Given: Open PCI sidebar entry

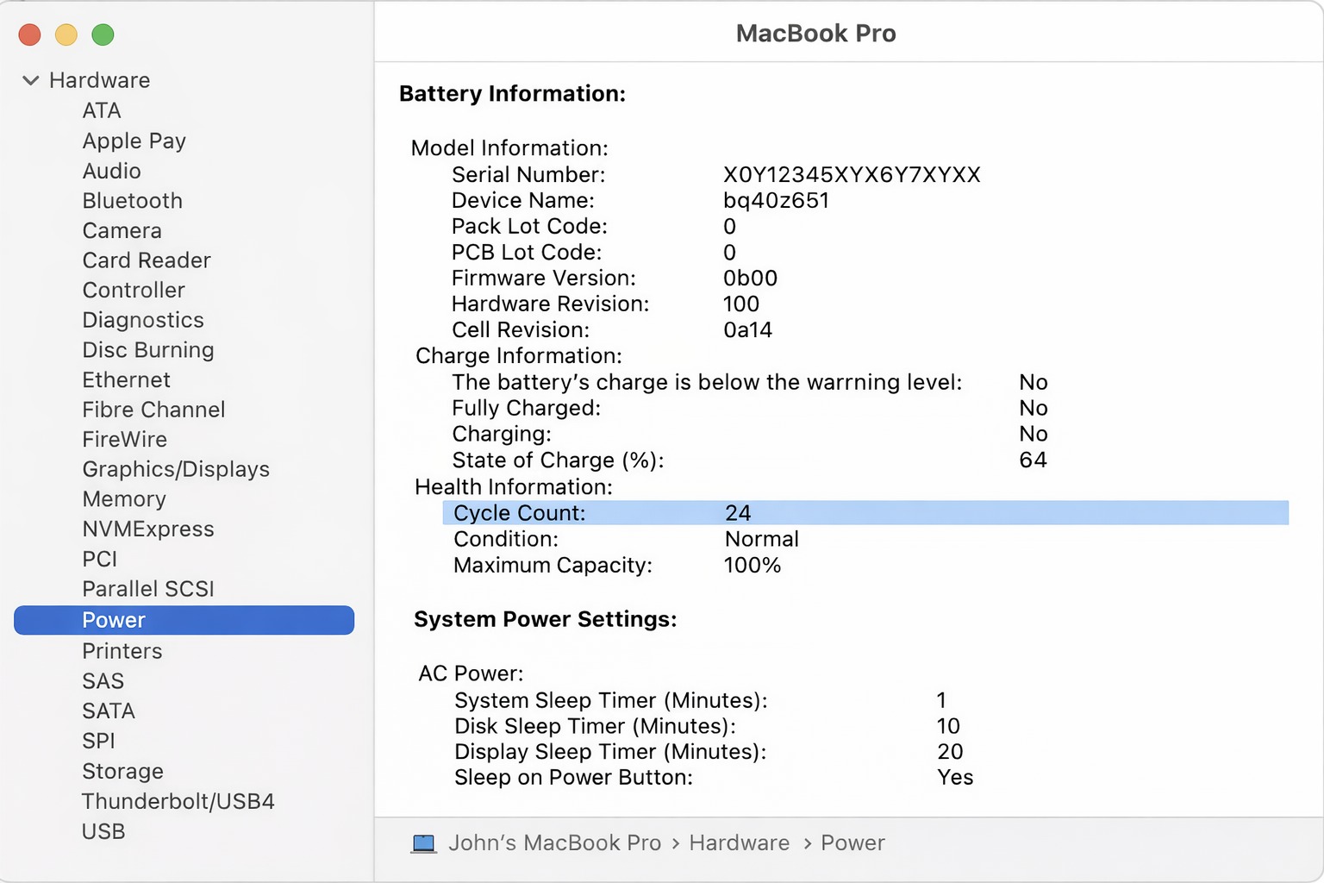Looking at the screenshot, I should click(x=100, y=559).
